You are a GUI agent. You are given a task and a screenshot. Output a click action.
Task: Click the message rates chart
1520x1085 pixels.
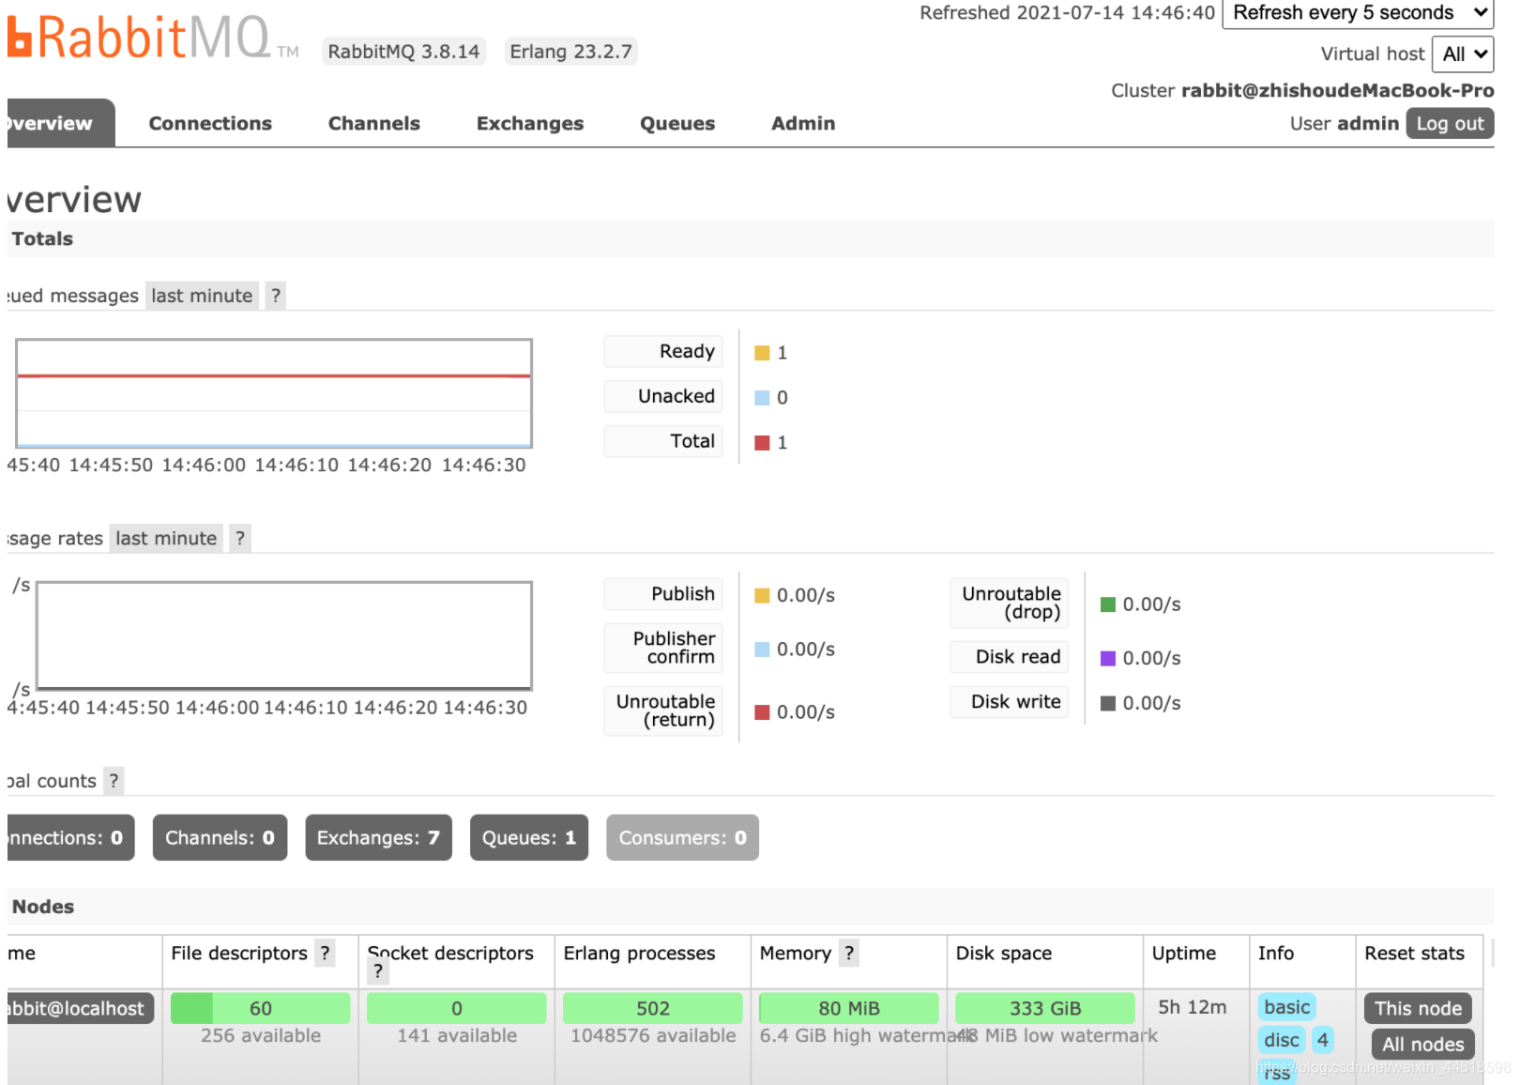(284, 636)
